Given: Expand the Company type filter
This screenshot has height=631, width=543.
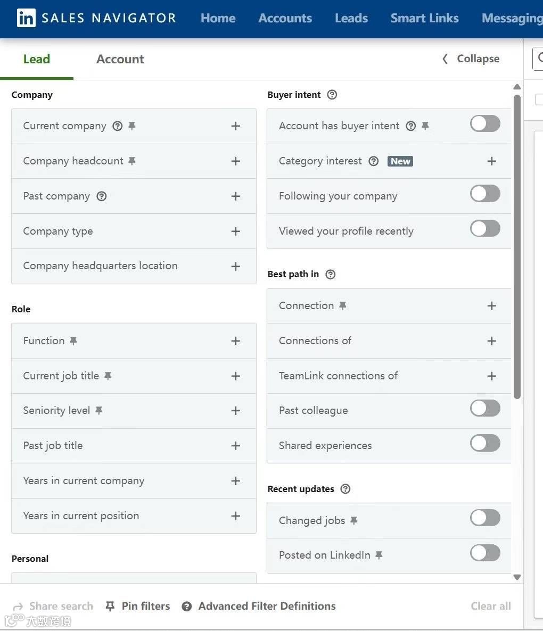Looking at the screenshot, I should point(236,231).
